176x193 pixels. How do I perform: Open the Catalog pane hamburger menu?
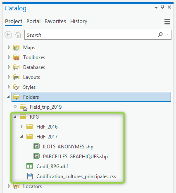coord(167,21)
